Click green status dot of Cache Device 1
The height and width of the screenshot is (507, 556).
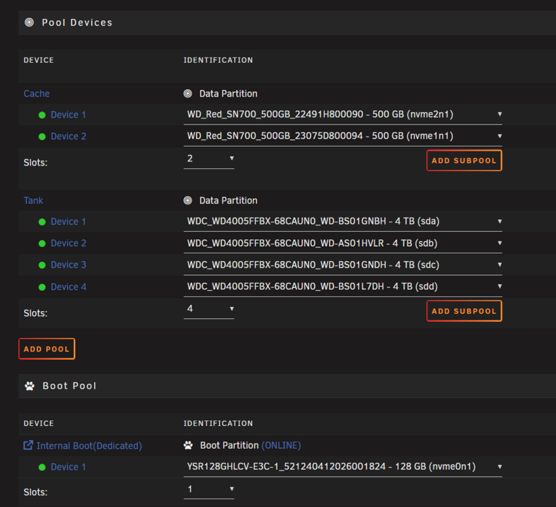(x=42, y=115)
